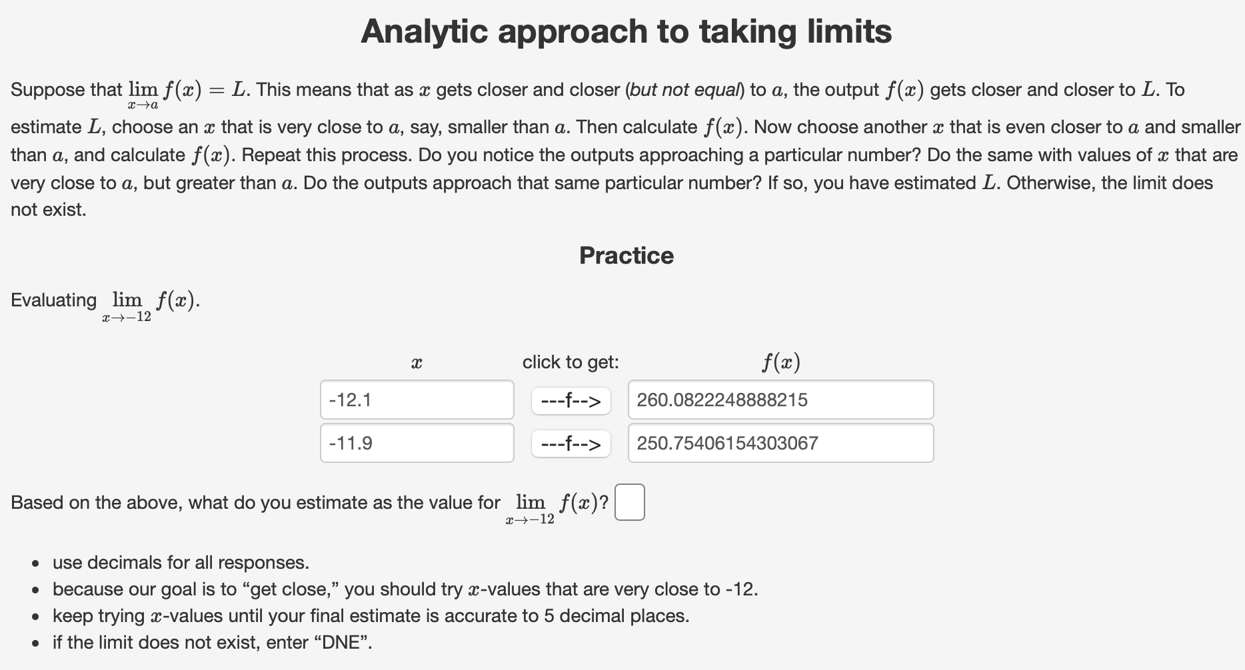Click the empty box after the limit question

(x=629, y=503)
